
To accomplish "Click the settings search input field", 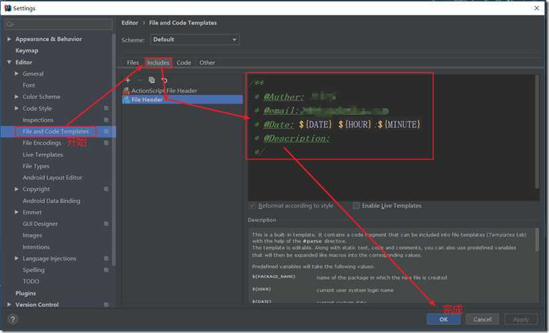I will (58, 24).
